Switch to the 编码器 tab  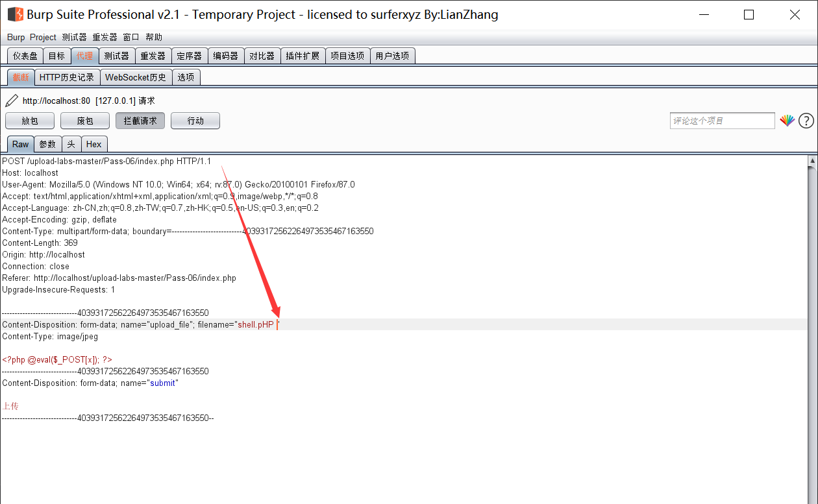click(x=226, y=56)
